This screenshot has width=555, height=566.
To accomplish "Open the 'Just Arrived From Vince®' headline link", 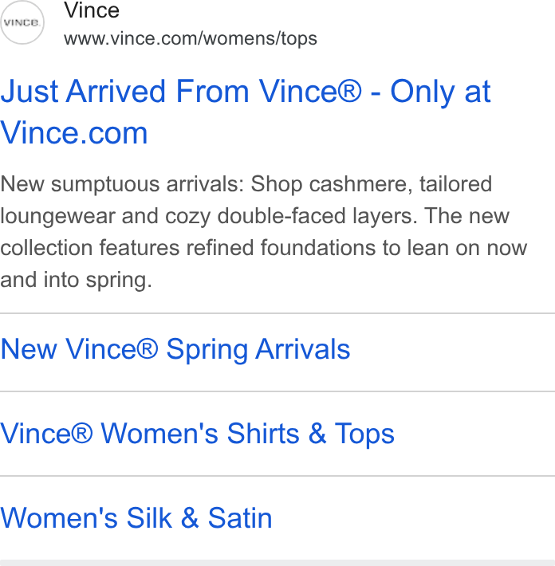I will pyautogui.click(x=246, y=112).
